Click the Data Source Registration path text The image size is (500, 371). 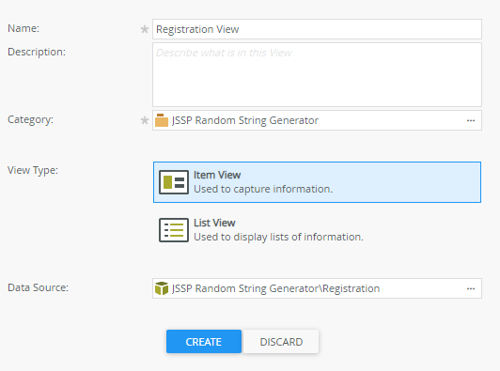click(275, 288)
